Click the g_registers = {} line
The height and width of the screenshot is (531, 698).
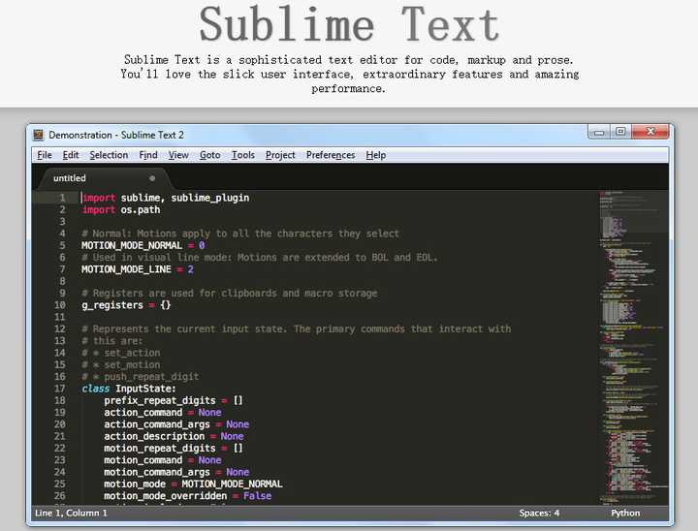pyautogui.click(x=126, y=305)
